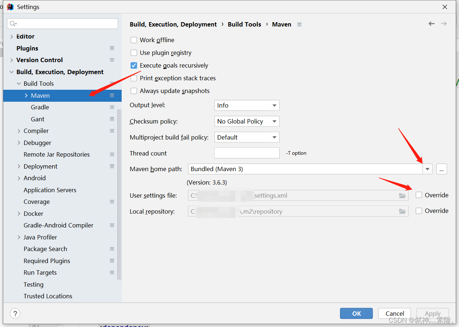Open the Version Control settings section

click(40, 60)
